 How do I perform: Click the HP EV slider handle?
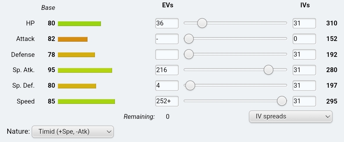pos(202,23)
